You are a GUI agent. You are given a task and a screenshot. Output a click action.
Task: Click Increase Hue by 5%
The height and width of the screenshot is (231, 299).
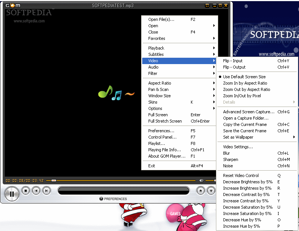coord(257,226)
